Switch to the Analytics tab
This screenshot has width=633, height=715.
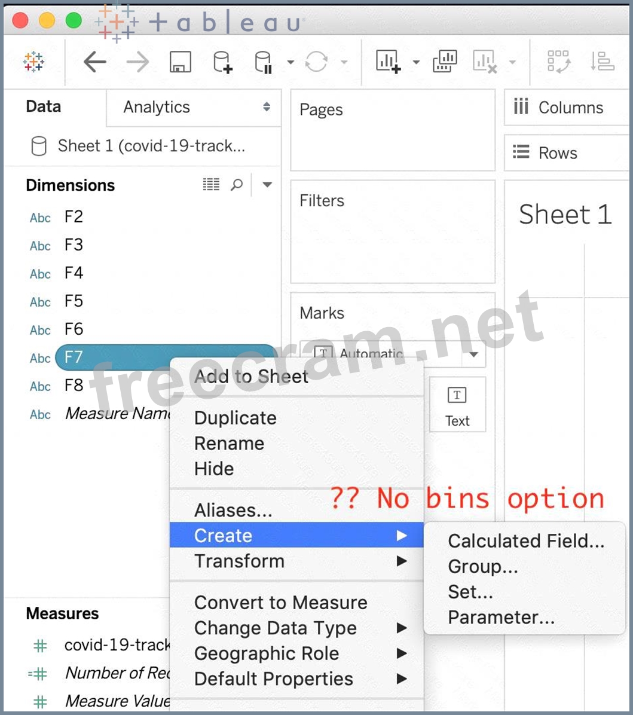point(157,107)
